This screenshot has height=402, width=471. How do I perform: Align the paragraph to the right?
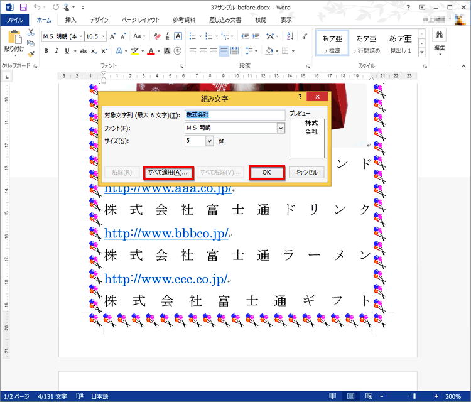click(214, 51)
